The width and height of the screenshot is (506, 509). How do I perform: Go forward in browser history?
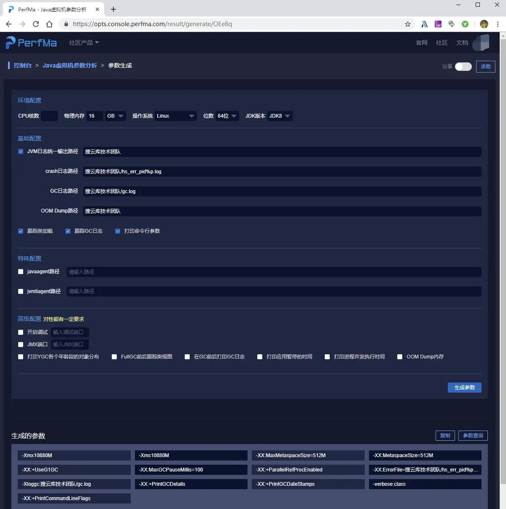[x=22, y=24]
